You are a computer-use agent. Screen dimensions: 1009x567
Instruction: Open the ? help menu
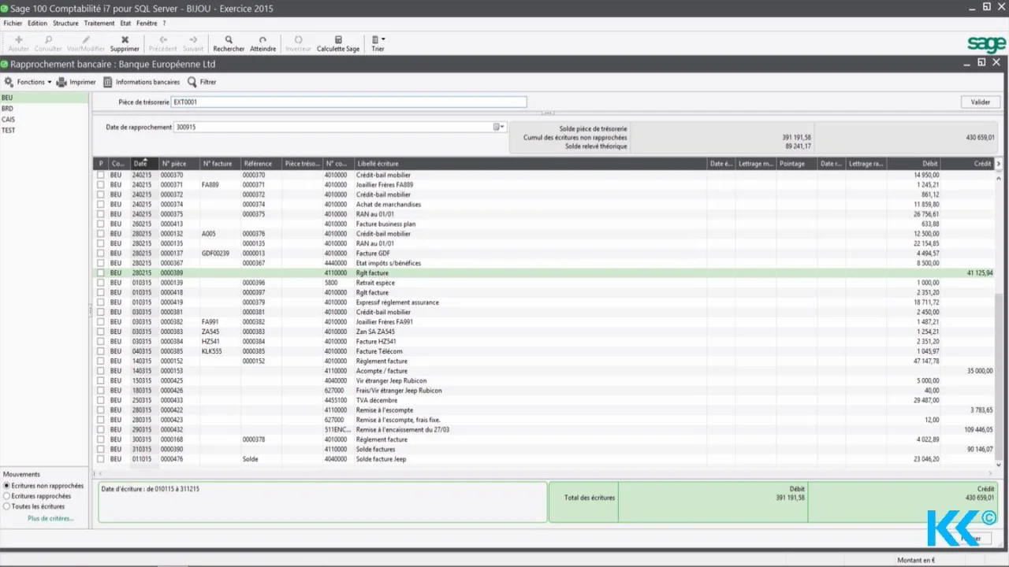[x=164, y=24]
